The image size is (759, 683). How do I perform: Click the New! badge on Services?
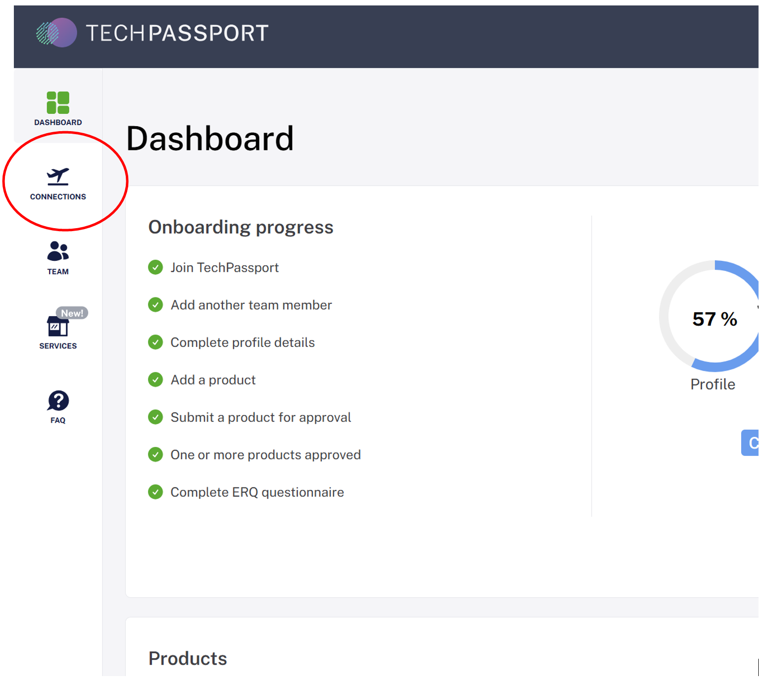pyautogui.click(x=72, y=313)
